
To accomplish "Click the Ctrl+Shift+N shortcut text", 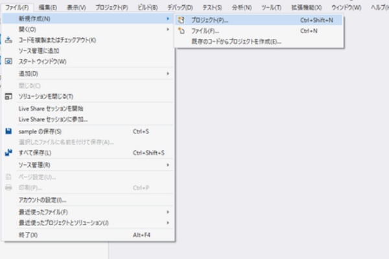I will 316,20.
